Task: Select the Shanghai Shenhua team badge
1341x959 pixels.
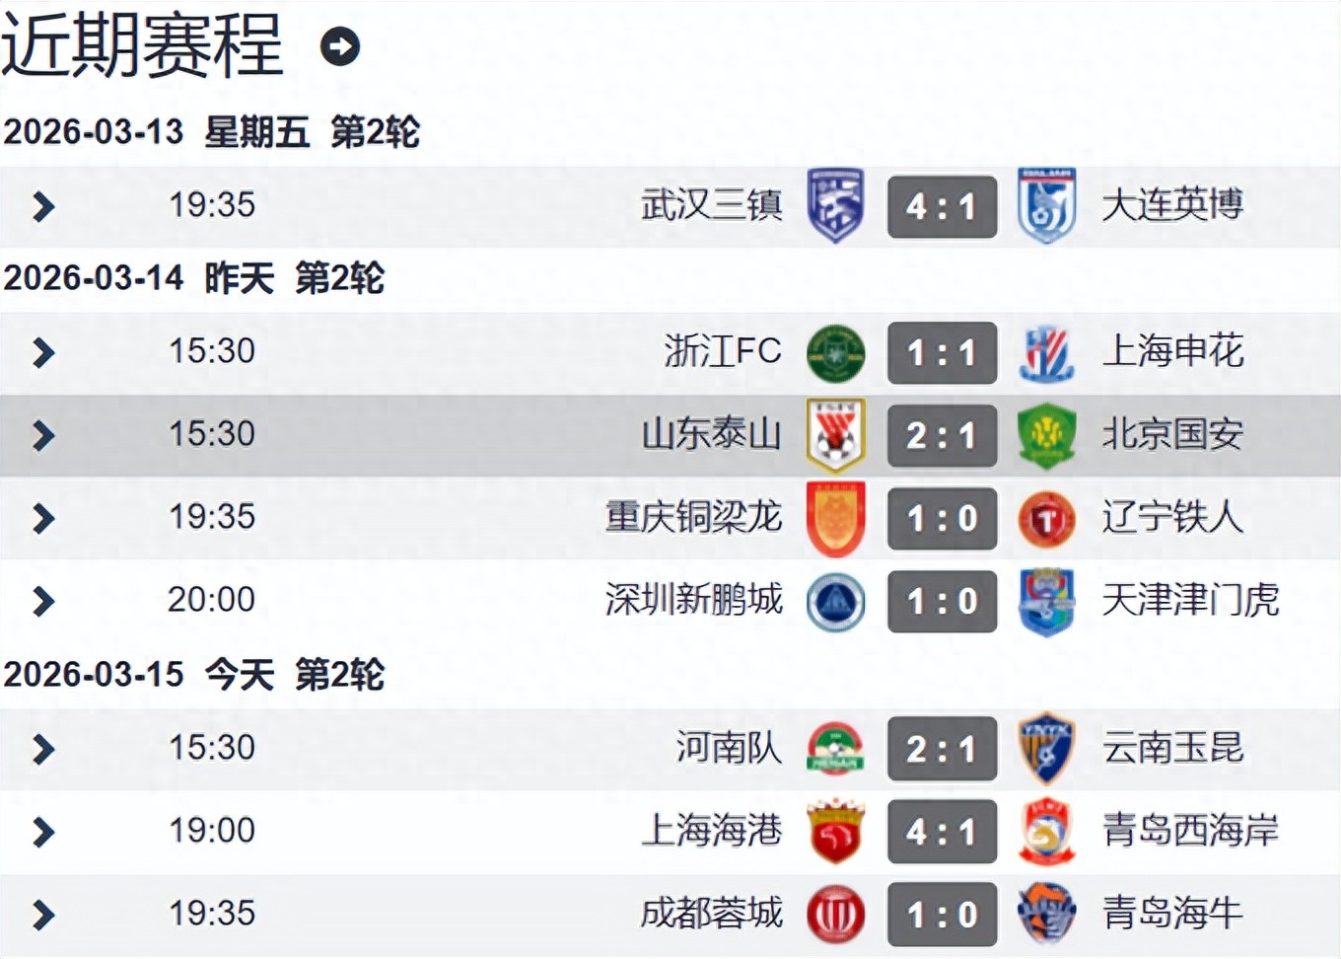Action: coord(1046,353)
